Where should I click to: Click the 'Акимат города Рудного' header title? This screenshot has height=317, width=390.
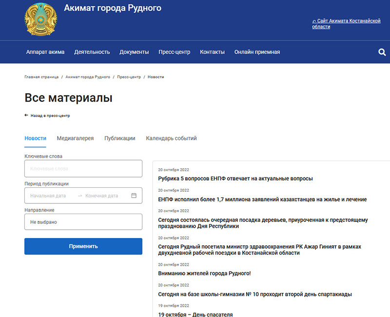(113, 8)
